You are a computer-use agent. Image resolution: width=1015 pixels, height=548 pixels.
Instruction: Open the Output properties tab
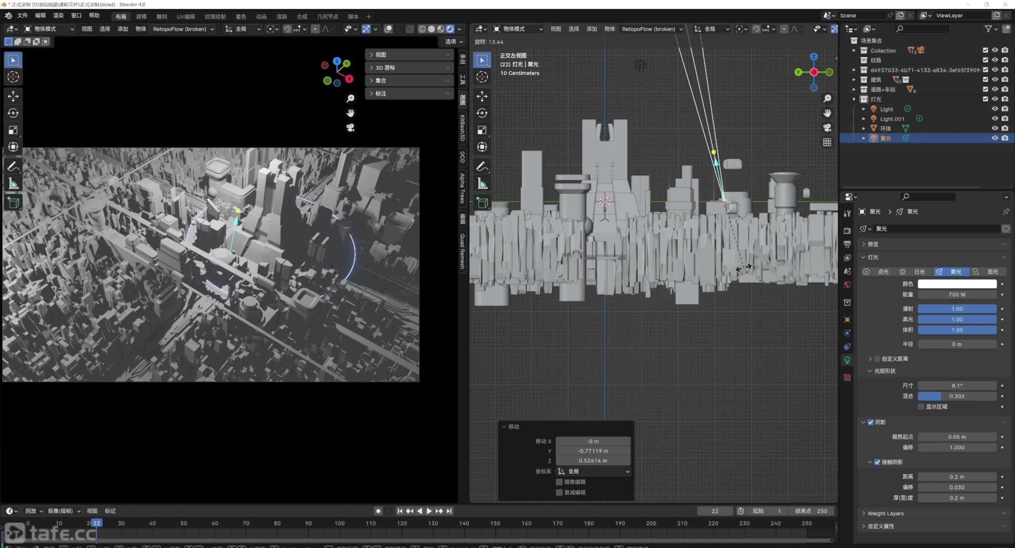coord(847,244)
